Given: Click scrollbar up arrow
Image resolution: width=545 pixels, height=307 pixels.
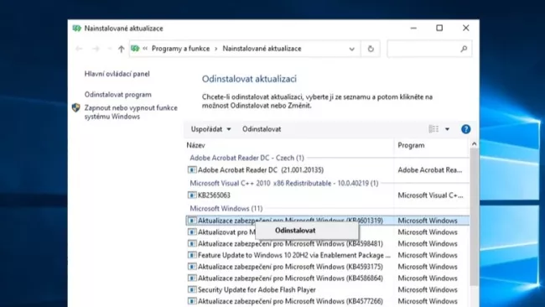Looking at the screenshot, I should click(474, 143).
